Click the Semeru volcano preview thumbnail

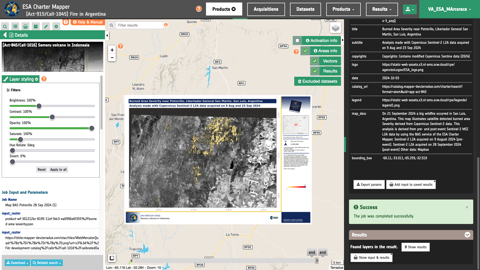[x=52, y=57]
